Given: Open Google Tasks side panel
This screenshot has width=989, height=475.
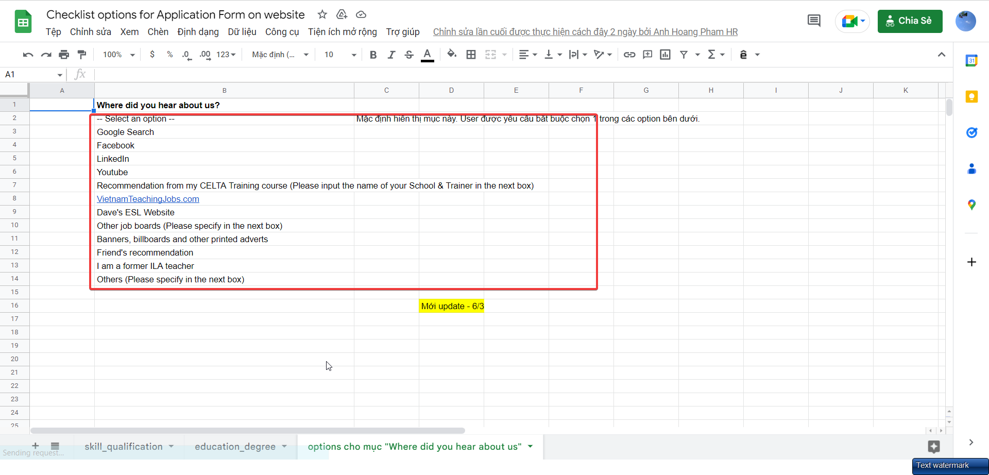Looking at the screenshot, I should click(971, 133).
